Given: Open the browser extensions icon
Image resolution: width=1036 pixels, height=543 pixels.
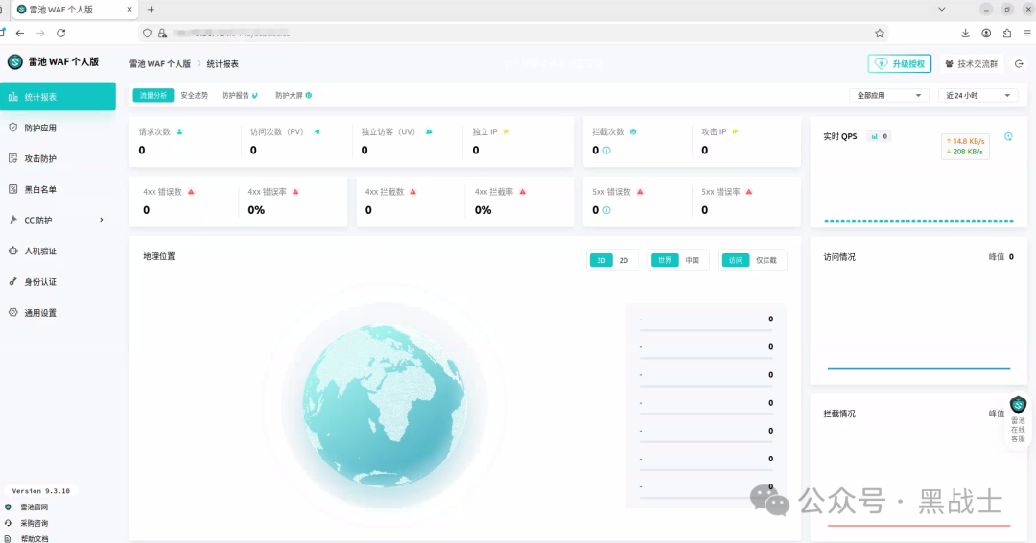Looking at the screenshot, I should tap(1007, 33).
